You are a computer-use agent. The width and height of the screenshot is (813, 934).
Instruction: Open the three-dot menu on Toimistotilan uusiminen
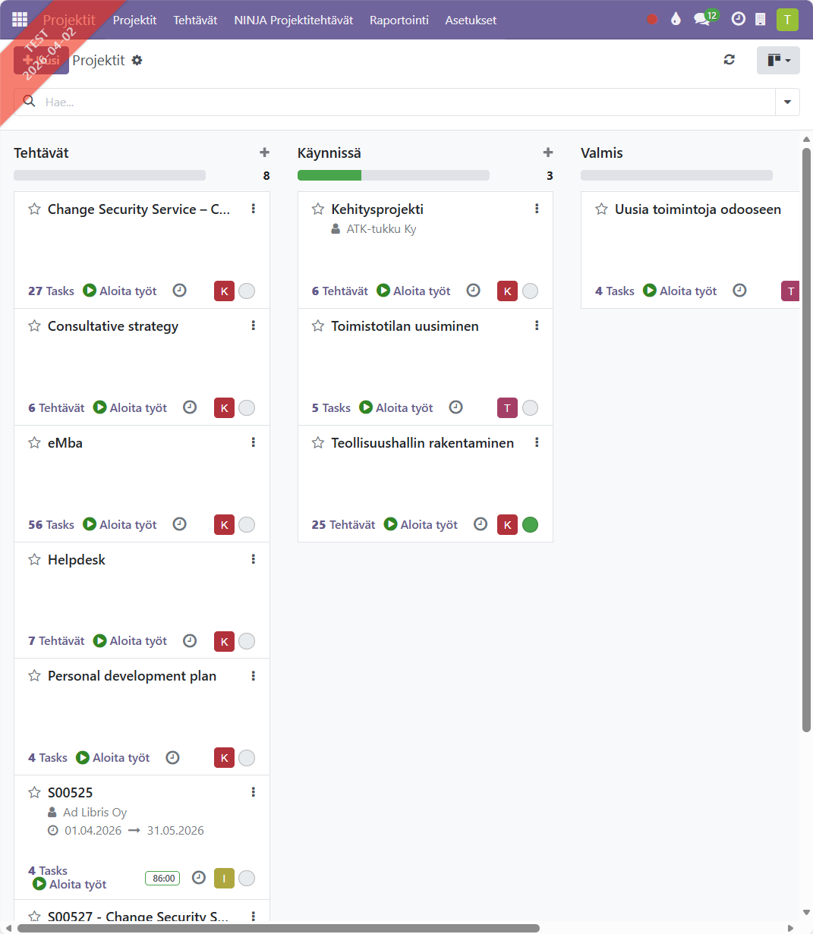point(537,326)
